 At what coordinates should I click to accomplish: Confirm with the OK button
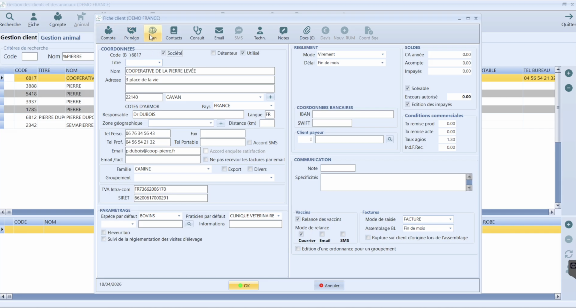point(244,286)
